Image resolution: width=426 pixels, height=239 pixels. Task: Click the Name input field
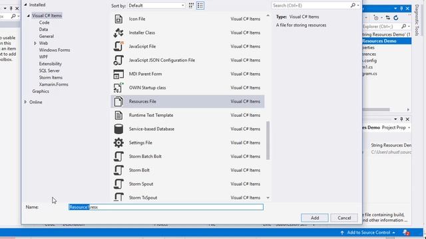coord(166,207)
